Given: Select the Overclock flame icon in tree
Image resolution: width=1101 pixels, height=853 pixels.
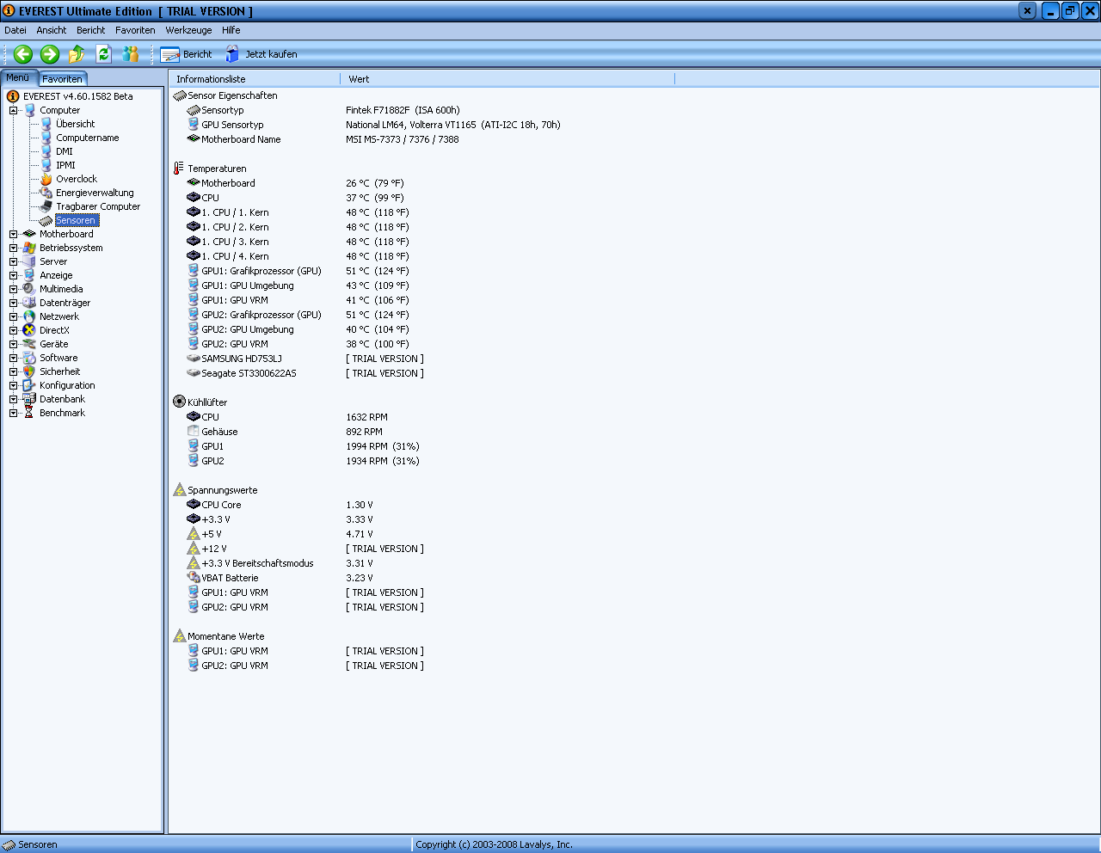Looking at the screenshot, I should (46, 179).
